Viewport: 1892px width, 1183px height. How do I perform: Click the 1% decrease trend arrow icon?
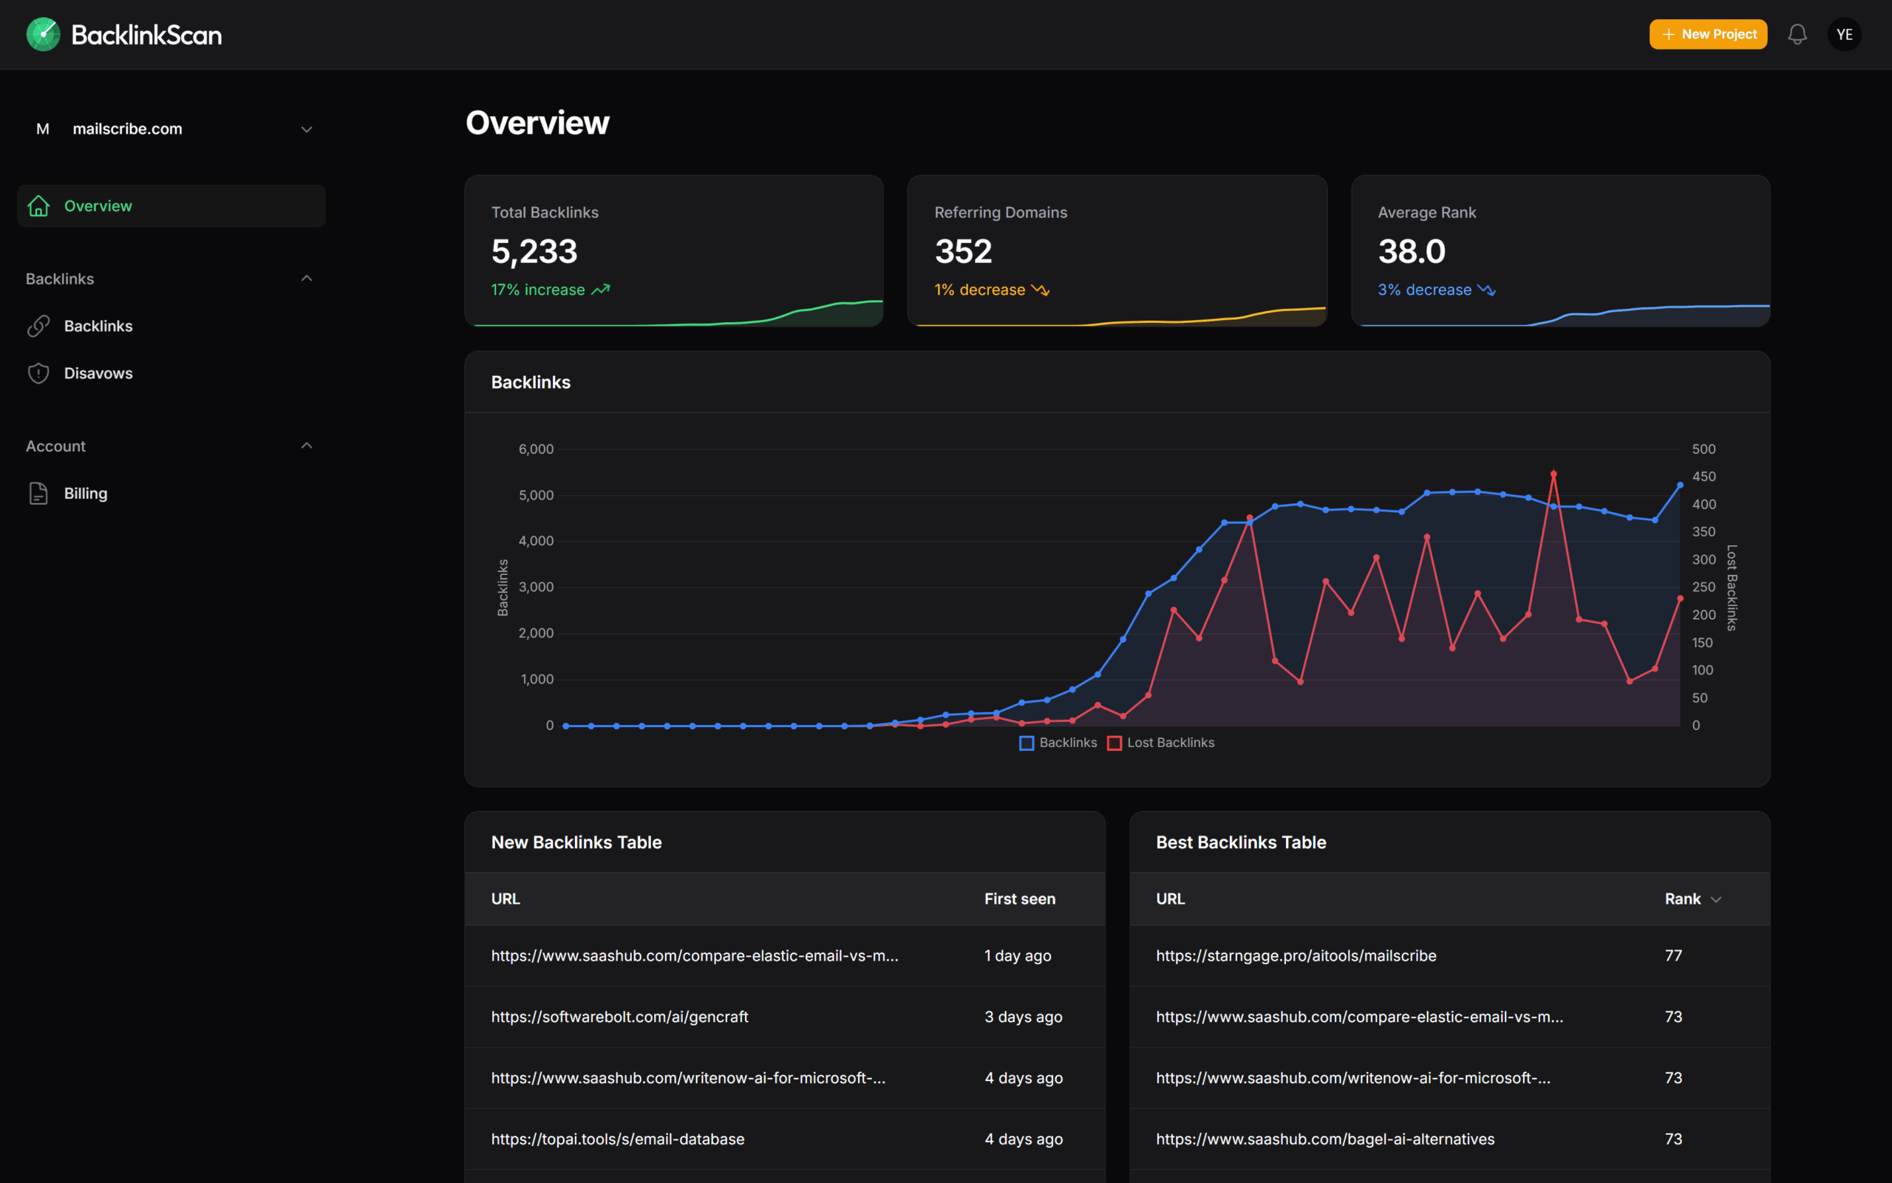click(x=1040, y=290)
